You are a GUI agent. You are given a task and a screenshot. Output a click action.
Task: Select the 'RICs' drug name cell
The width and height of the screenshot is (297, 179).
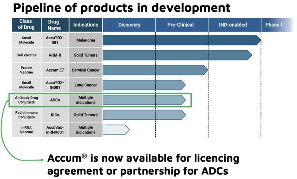[x=55, y=115]
